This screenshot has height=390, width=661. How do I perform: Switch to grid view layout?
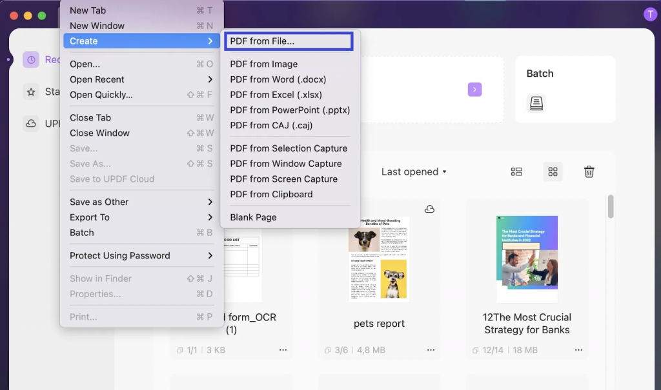(553, 171)
